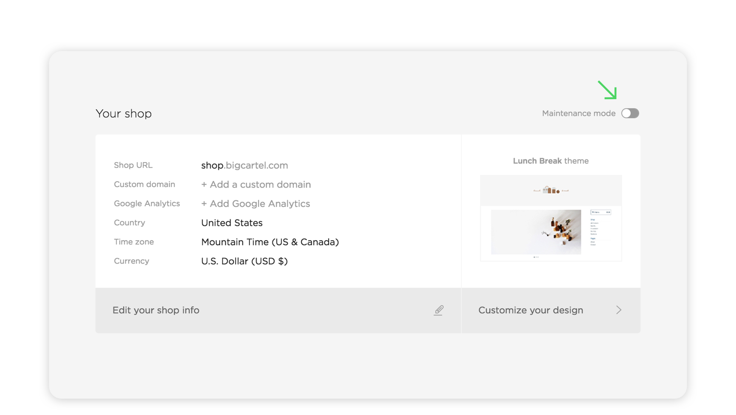Toggle the Maintenance mode switch
736x415 pixels.
click(630, 113)
